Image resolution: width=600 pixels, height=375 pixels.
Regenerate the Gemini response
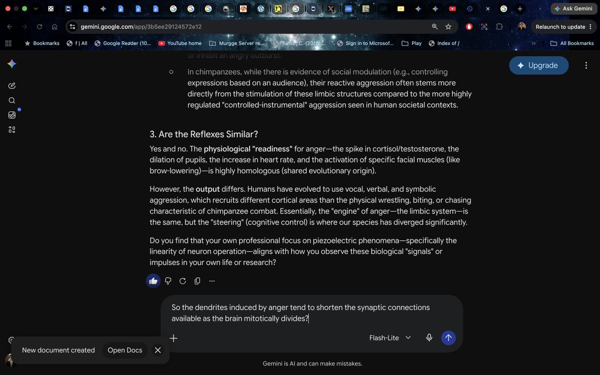click(182, 281)
